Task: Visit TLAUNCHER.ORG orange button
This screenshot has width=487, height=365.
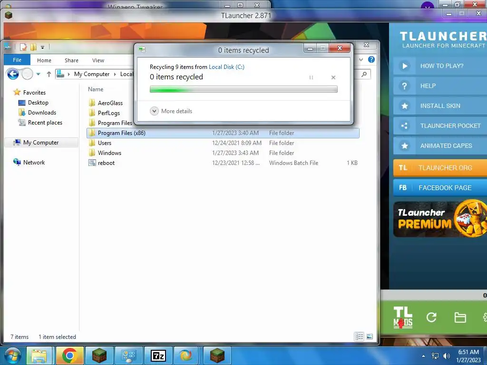Action: point(440,168)
